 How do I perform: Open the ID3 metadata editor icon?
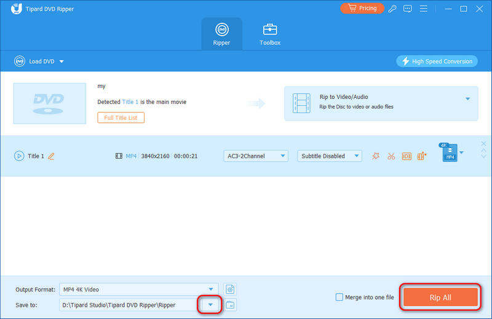[407, 156]
